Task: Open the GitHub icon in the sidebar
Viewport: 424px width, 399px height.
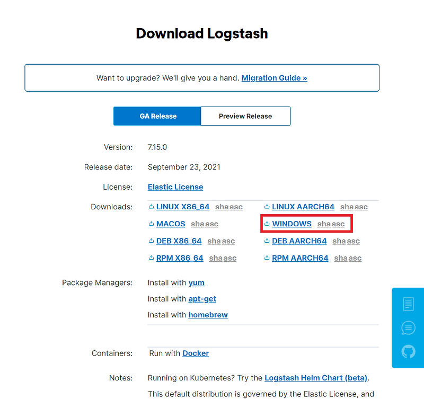Action: pos(408,351)
